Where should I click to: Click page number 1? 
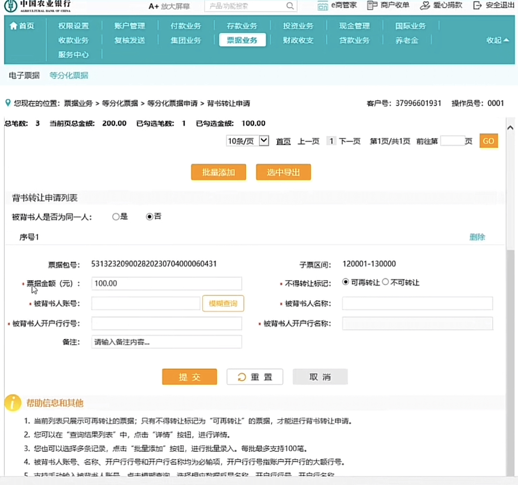[x=331, y=142]
